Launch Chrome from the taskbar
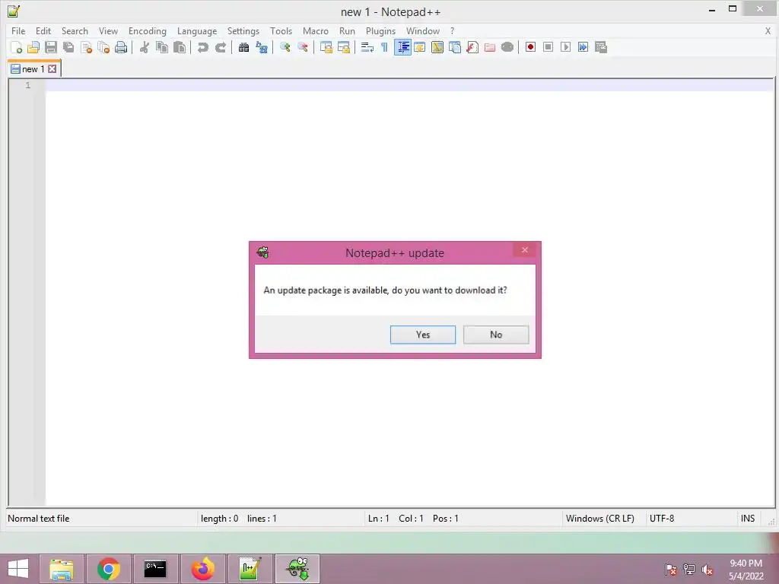Viewport: 779px width, 584px height. [x=109, y=569]
